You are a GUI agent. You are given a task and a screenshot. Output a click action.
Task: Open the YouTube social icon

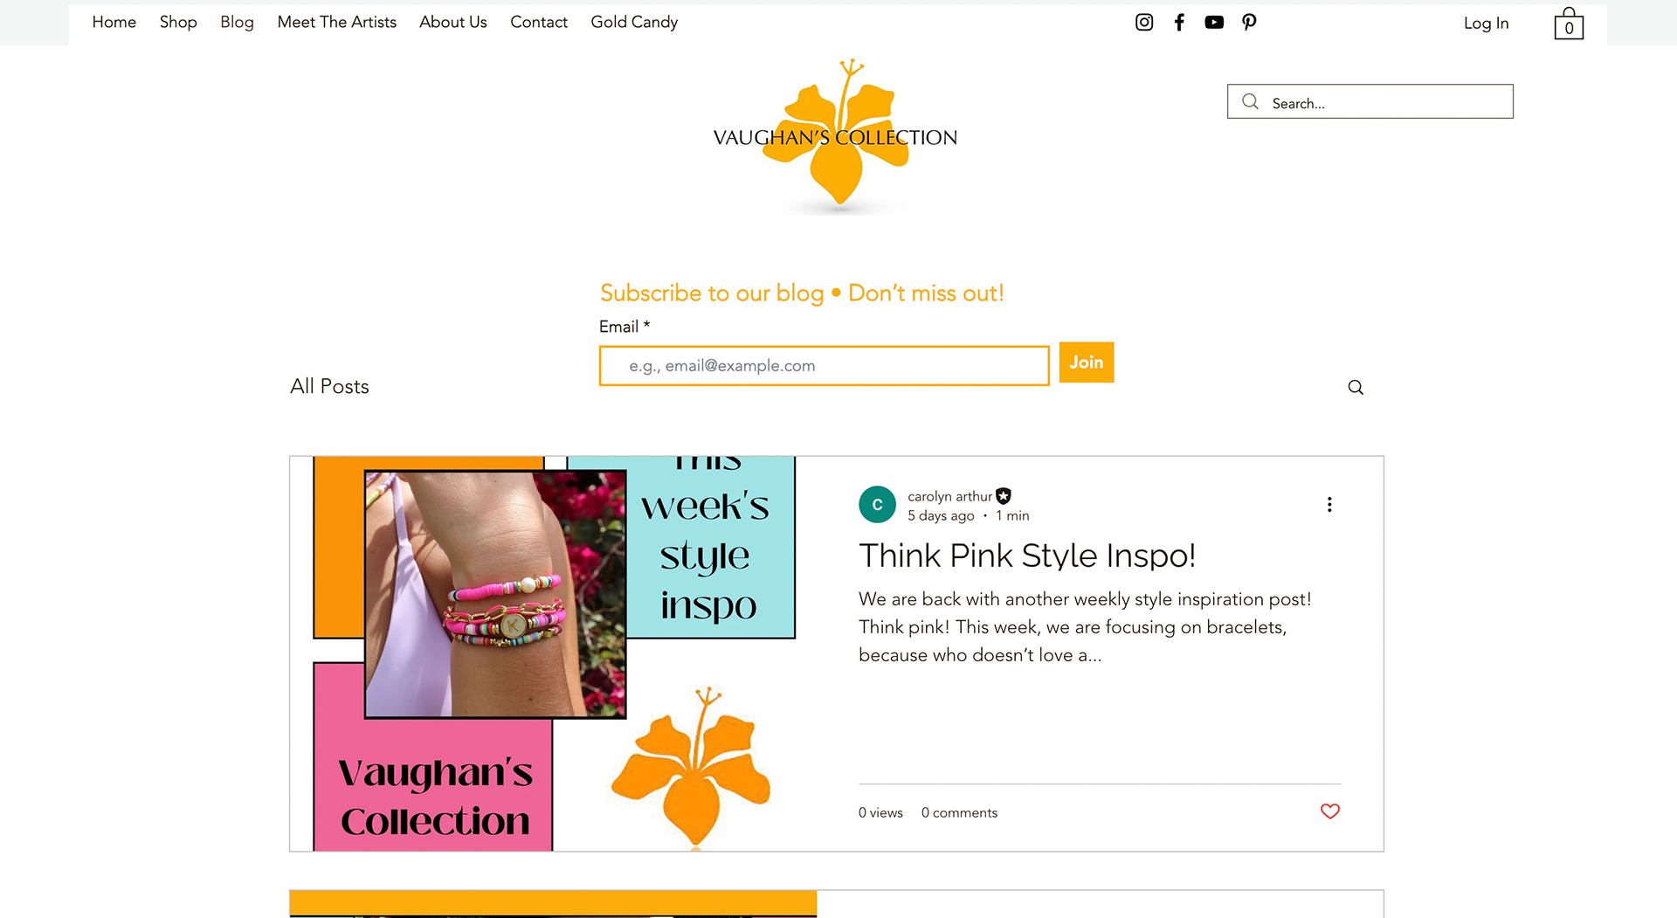[x=1214, y=23]
